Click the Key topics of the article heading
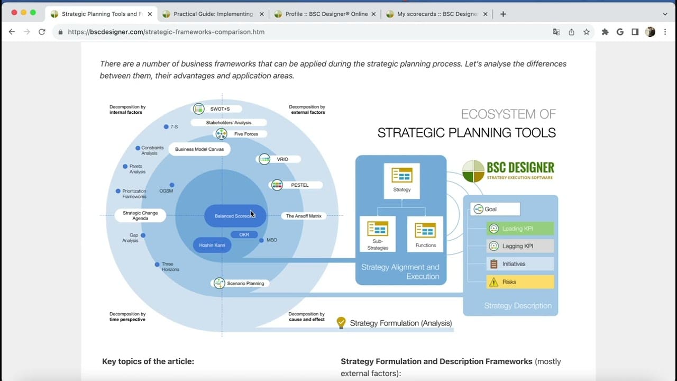The image size is (677, 381). pos(148,361)
